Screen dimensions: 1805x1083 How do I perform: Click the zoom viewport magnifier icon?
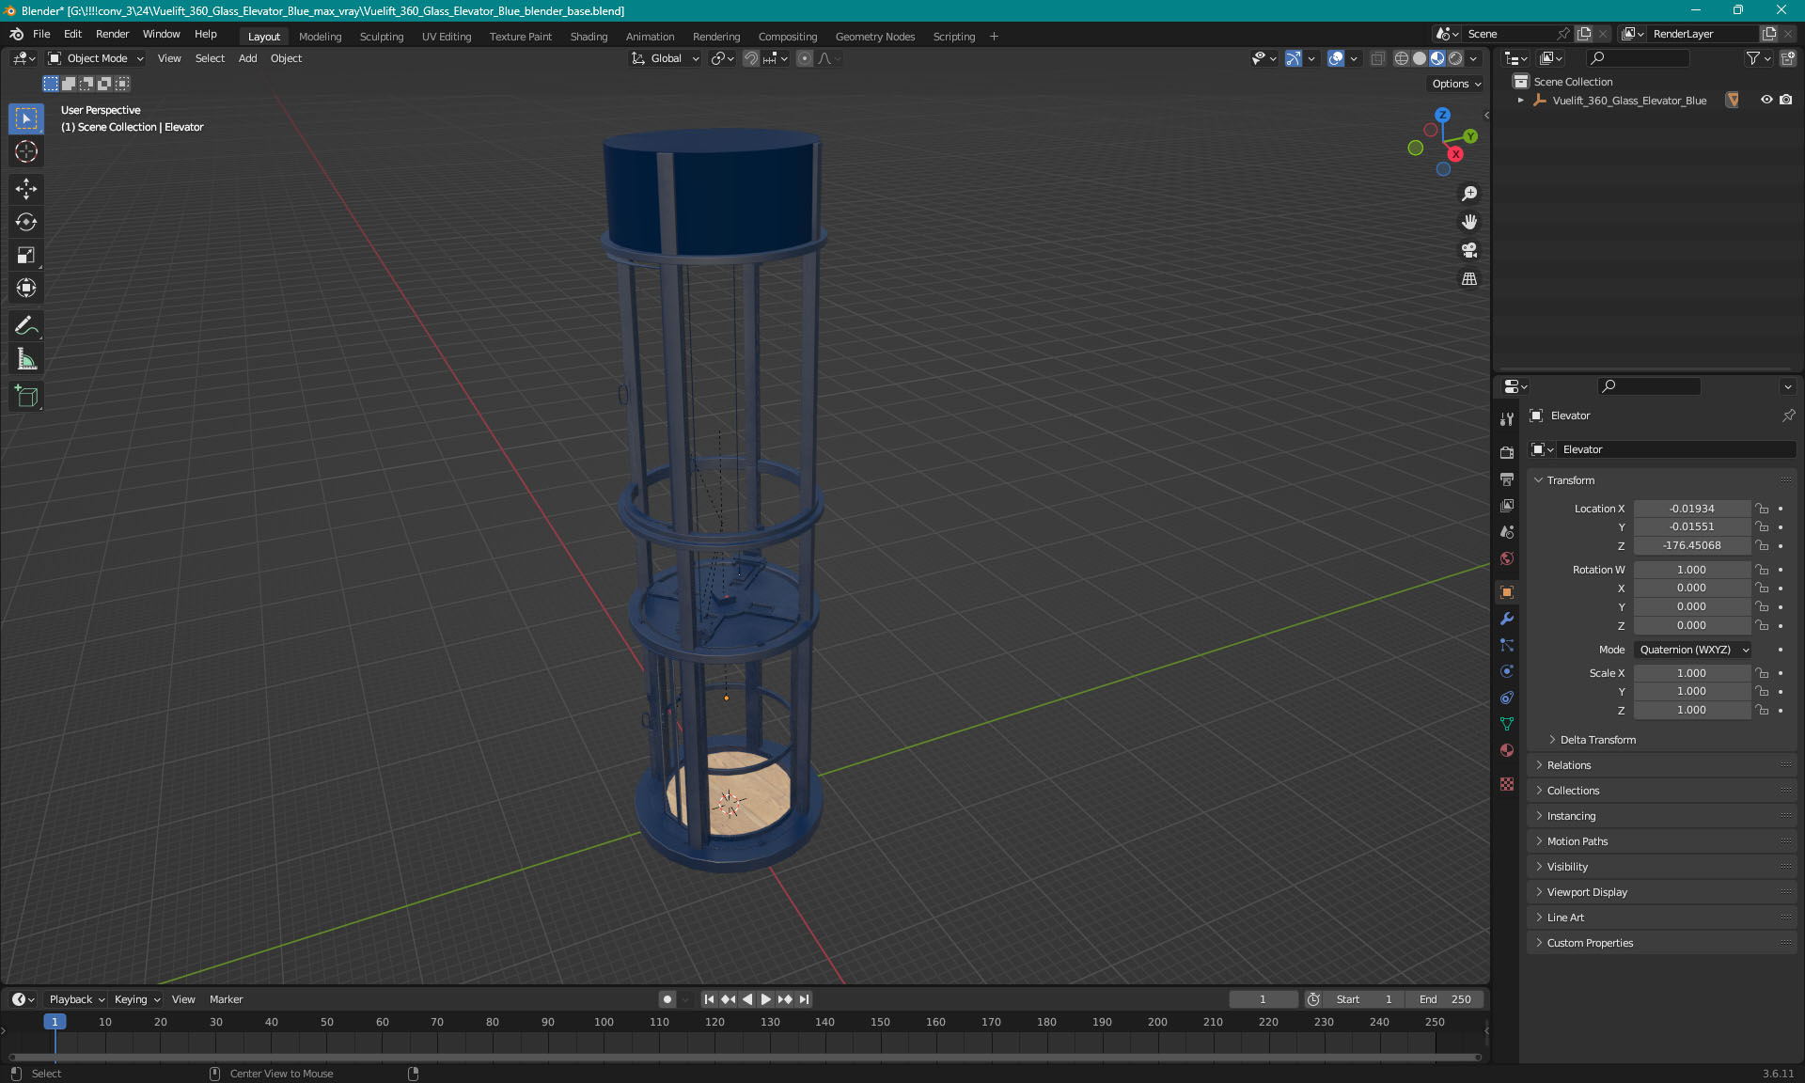click(1468, 194)
